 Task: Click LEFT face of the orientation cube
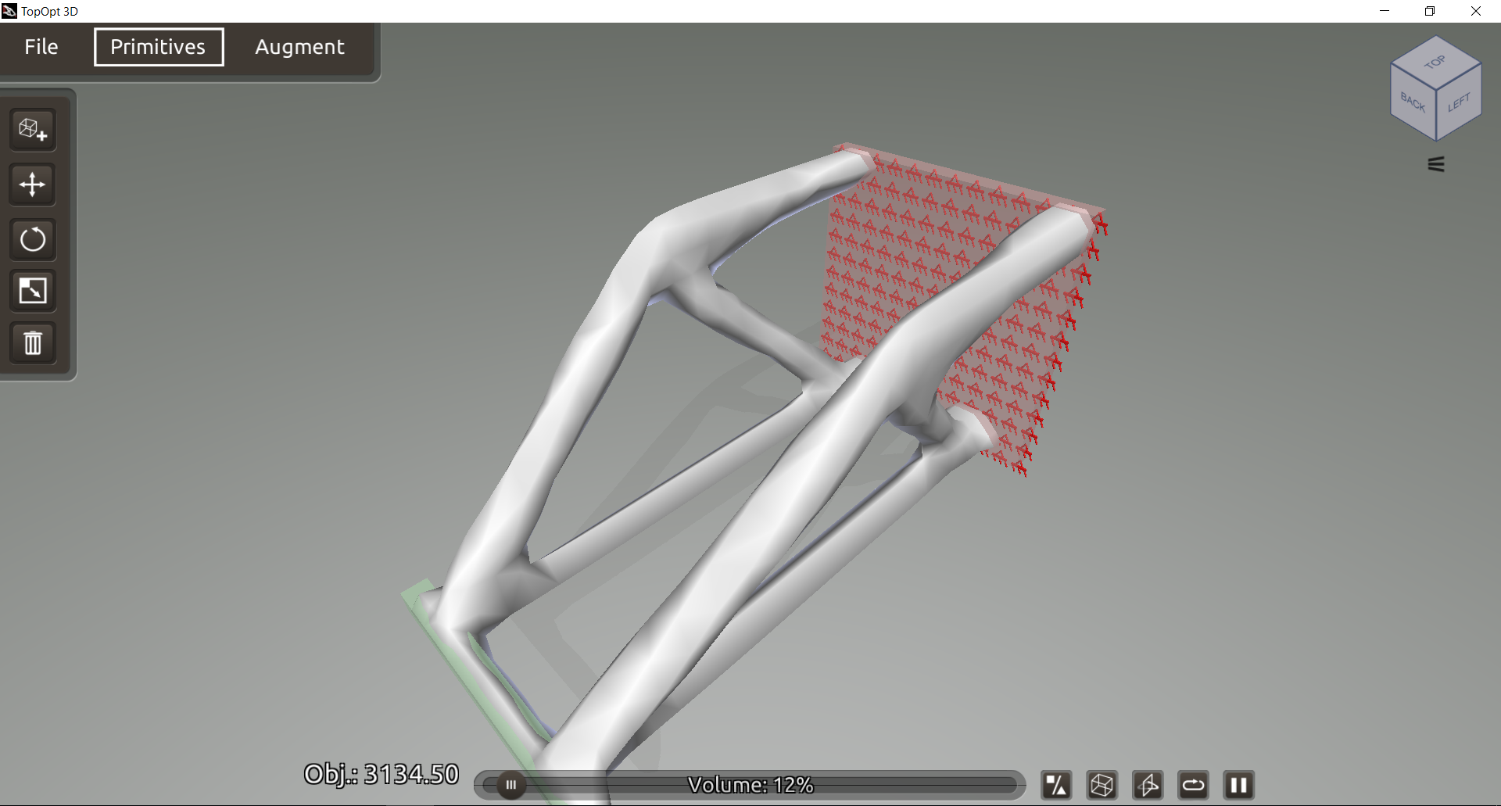(1460, 102)
